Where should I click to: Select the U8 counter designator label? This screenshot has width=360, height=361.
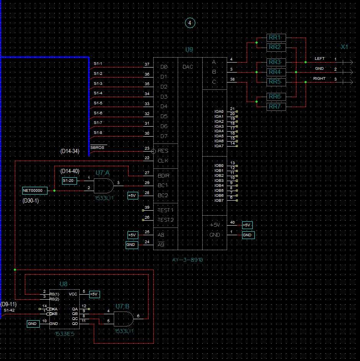[x=64, y=284]
